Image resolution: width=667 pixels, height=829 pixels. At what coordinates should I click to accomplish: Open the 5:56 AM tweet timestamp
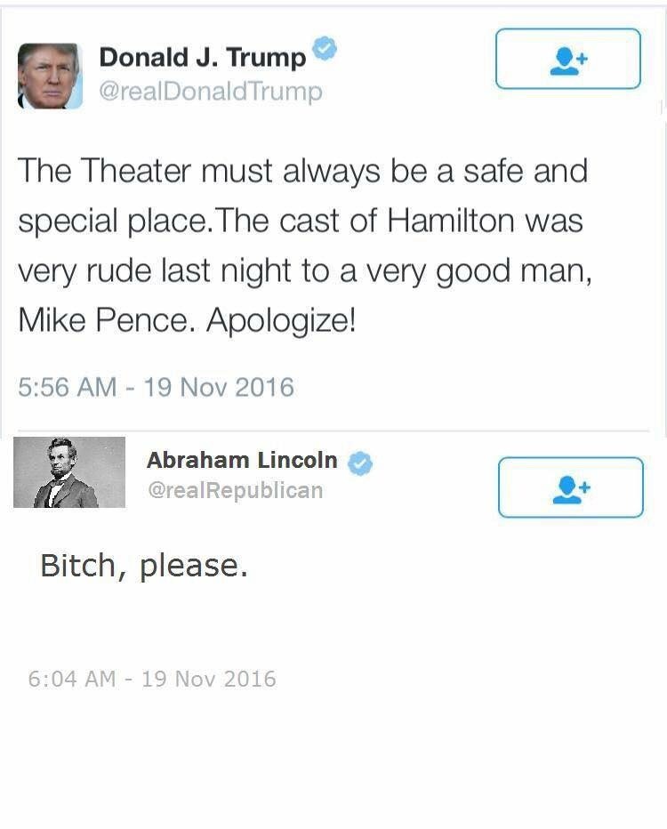point(156,387)
